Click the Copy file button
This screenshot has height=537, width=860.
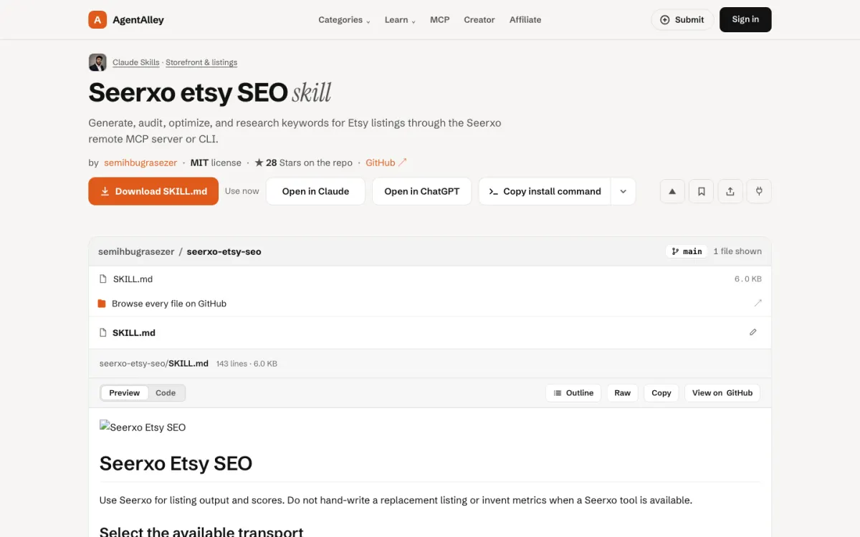(x=661, y=392)
